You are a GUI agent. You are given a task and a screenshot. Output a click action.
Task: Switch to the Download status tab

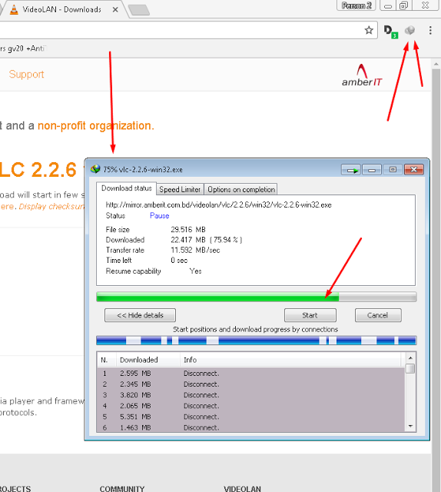127,188
